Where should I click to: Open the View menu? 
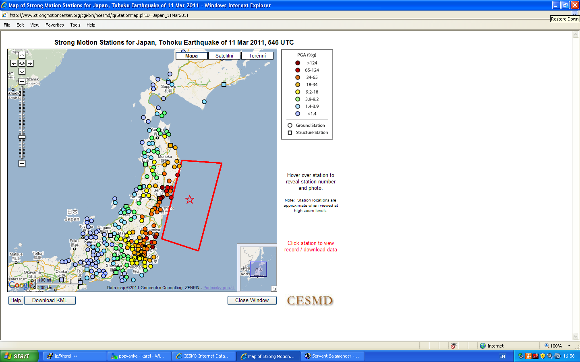pos(35,25)
